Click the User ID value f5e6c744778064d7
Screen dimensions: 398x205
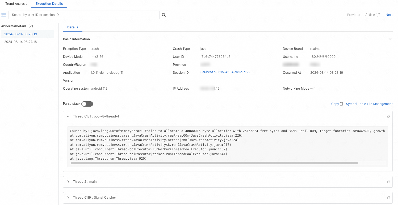click(x=215, y=57)
